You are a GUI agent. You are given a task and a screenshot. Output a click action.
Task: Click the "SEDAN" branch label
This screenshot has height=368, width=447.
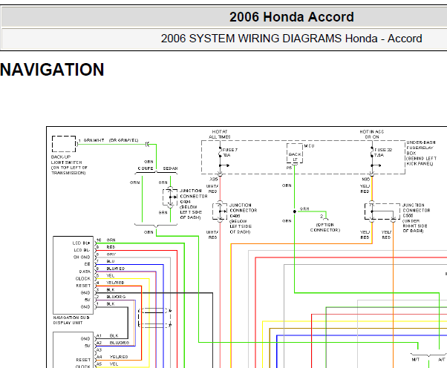[170, 168]
